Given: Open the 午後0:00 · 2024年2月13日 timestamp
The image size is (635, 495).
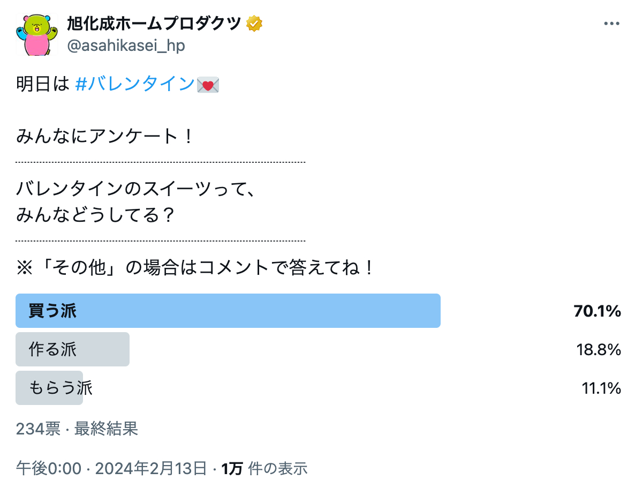Looking at the screenshot, I should 111,469.
